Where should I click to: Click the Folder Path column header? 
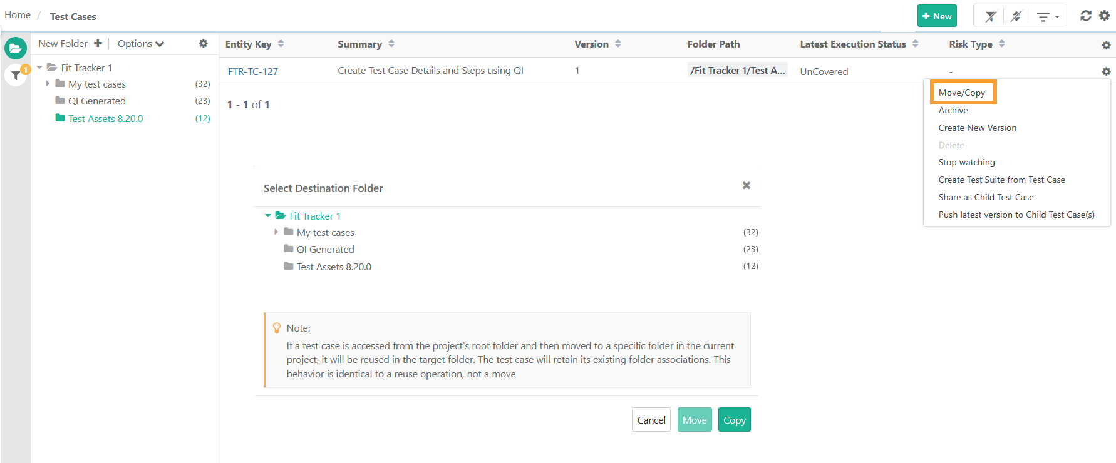[x=713, y=44]
